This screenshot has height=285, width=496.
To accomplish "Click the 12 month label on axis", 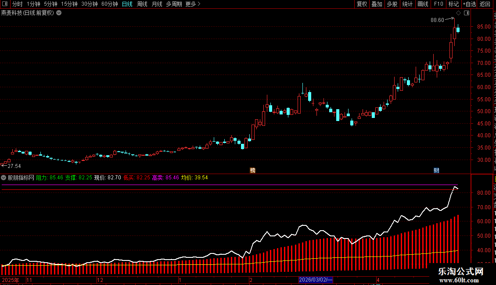I will 100,280.
